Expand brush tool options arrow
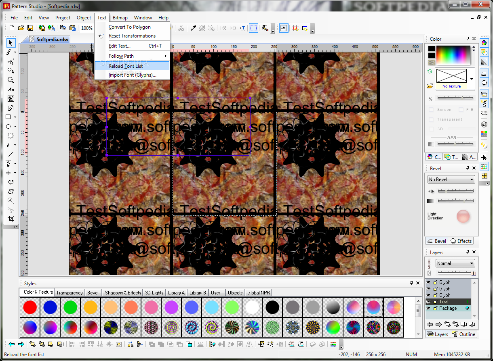 (x=15, y=52)
